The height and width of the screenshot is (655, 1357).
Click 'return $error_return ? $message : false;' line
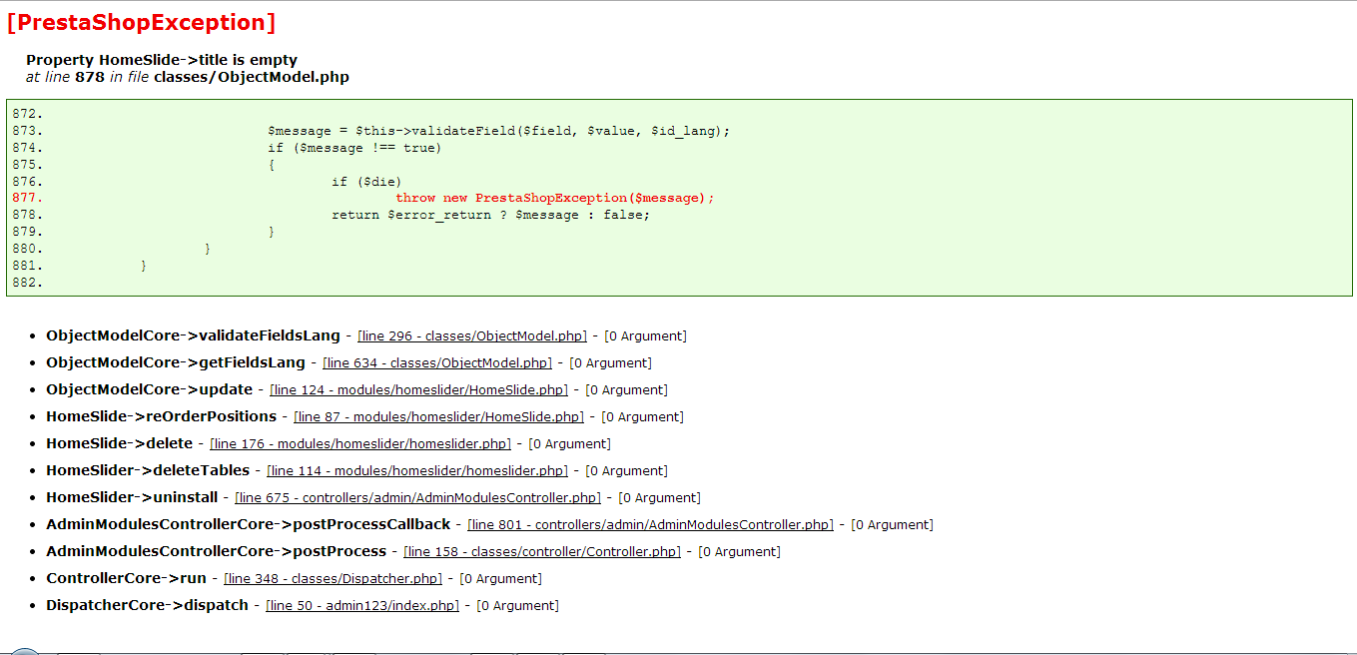tap(490, 215)
